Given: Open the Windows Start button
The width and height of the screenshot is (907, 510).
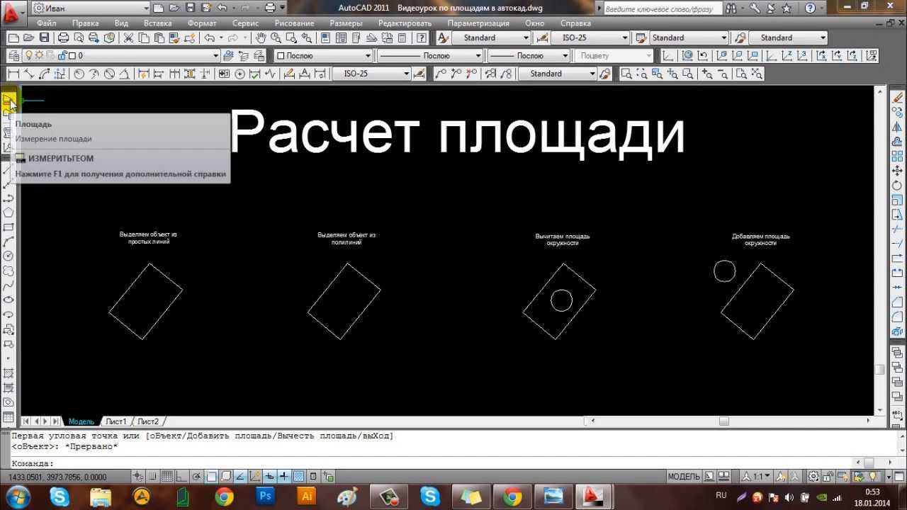Looking at the screenshot, I should [x=18, y=496].
